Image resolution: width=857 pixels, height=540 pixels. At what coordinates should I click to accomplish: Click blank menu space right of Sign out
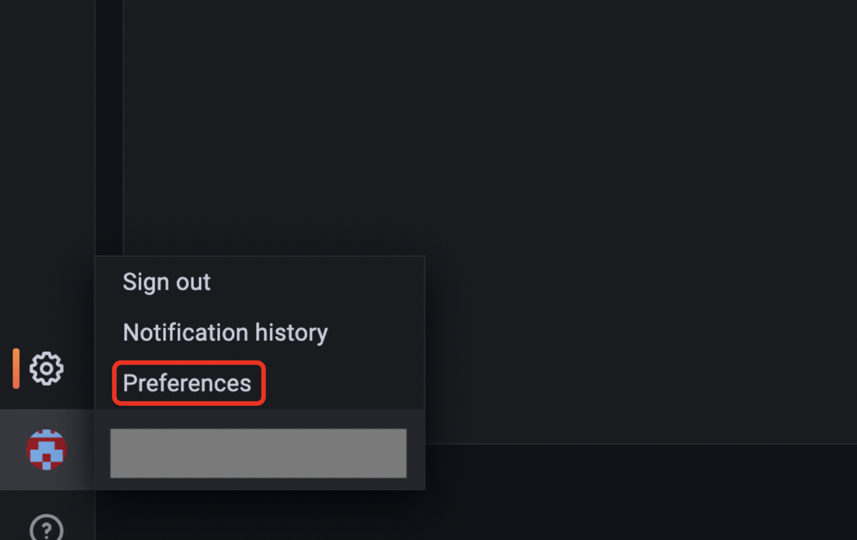pos(331,282)
